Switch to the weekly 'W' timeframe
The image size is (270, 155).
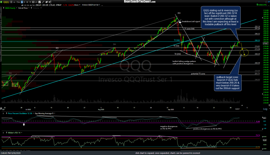tap(27, 2)
